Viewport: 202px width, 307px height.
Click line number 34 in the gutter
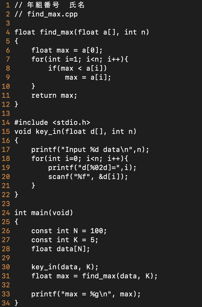(x=6, y=303)
